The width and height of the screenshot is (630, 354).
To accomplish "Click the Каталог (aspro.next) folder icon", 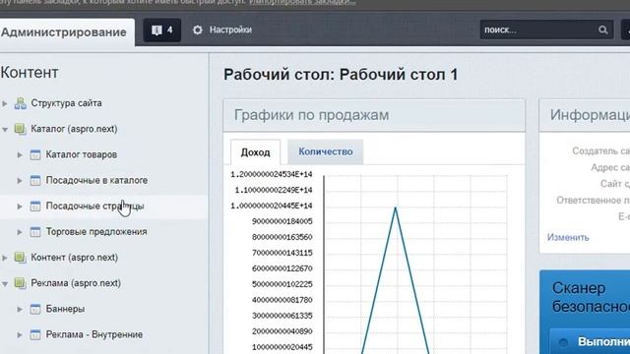I will point(20,129).
